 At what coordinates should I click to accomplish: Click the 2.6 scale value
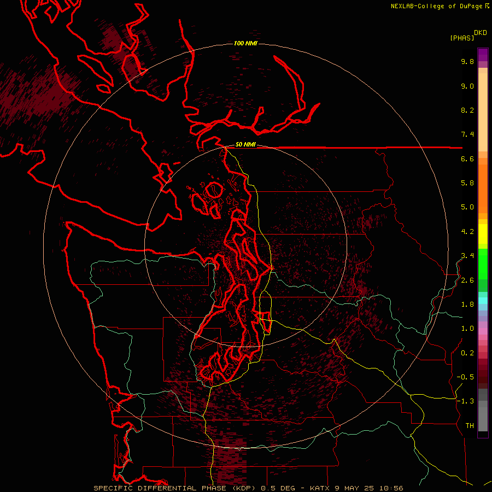point(467,280)
